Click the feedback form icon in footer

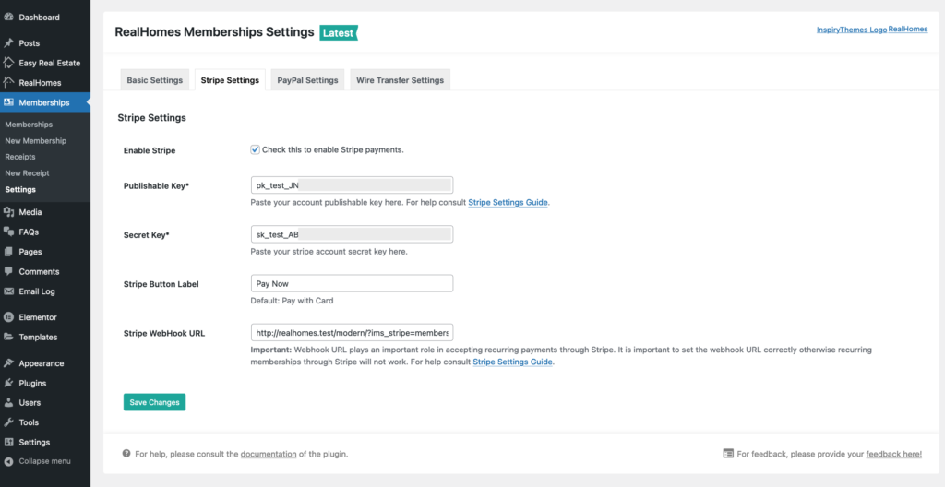728,453
